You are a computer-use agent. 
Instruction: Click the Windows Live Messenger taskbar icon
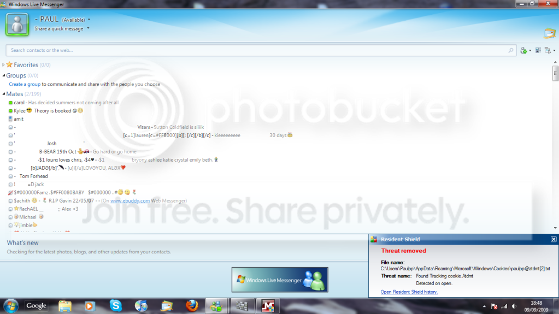coord(216,306)
